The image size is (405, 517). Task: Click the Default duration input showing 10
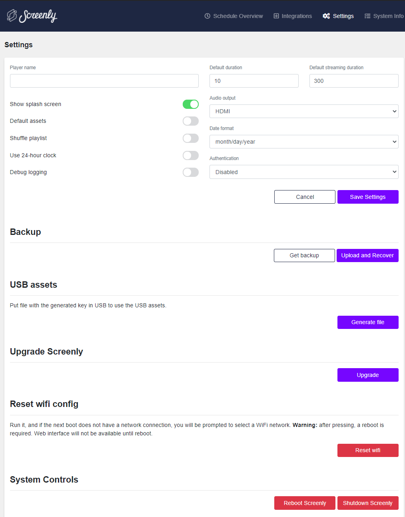[254, 81]
